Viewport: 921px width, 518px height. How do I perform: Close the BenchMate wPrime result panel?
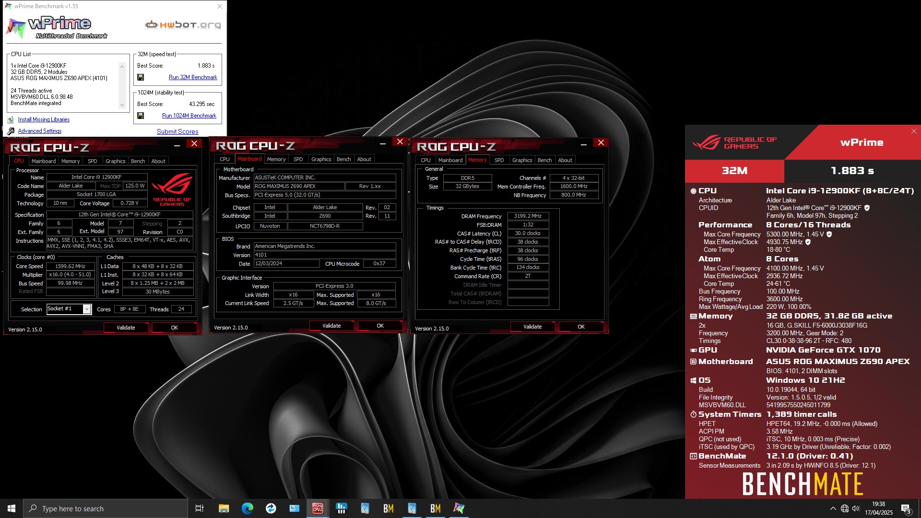click(x=914, y=131)
